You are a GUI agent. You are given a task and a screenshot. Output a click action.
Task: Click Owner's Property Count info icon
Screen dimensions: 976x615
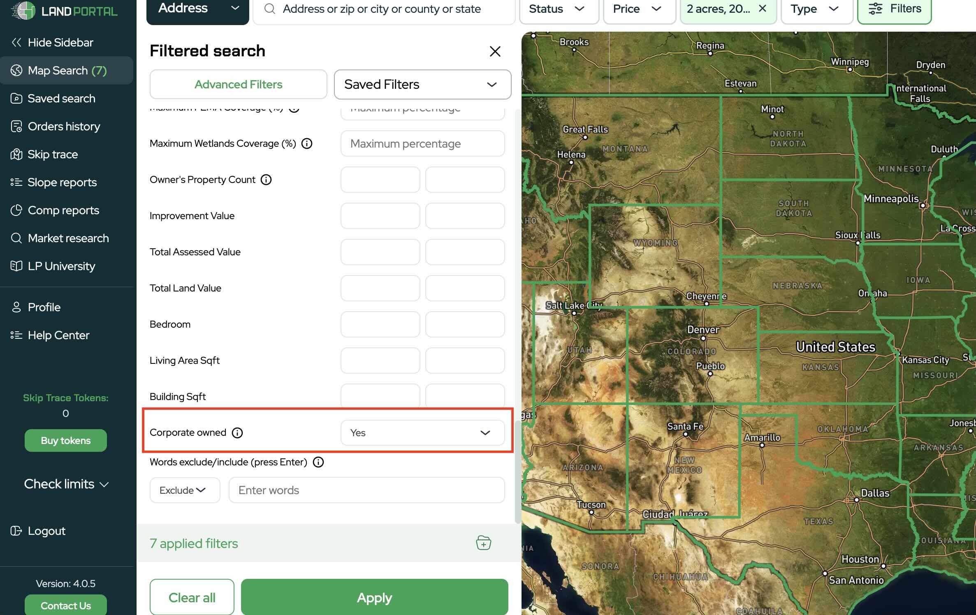(x=266, y=180)
